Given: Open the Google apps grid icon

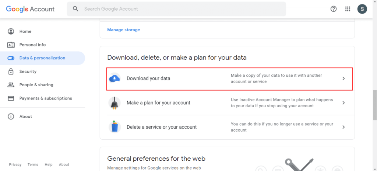Looking at the screenshot, I should [348, 9].
